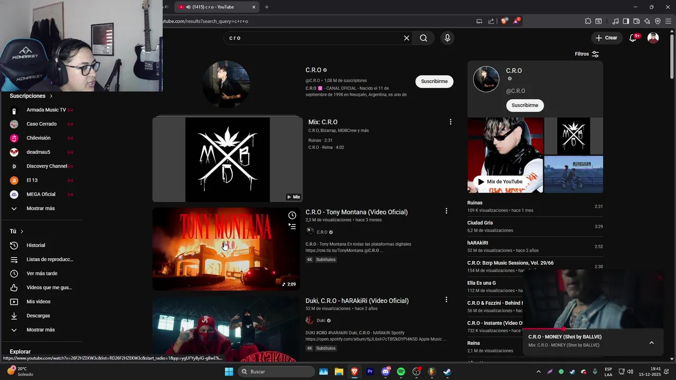Add Tony Montana to queue icon
This screenshot has height=380, width=676.
[292, 226]
